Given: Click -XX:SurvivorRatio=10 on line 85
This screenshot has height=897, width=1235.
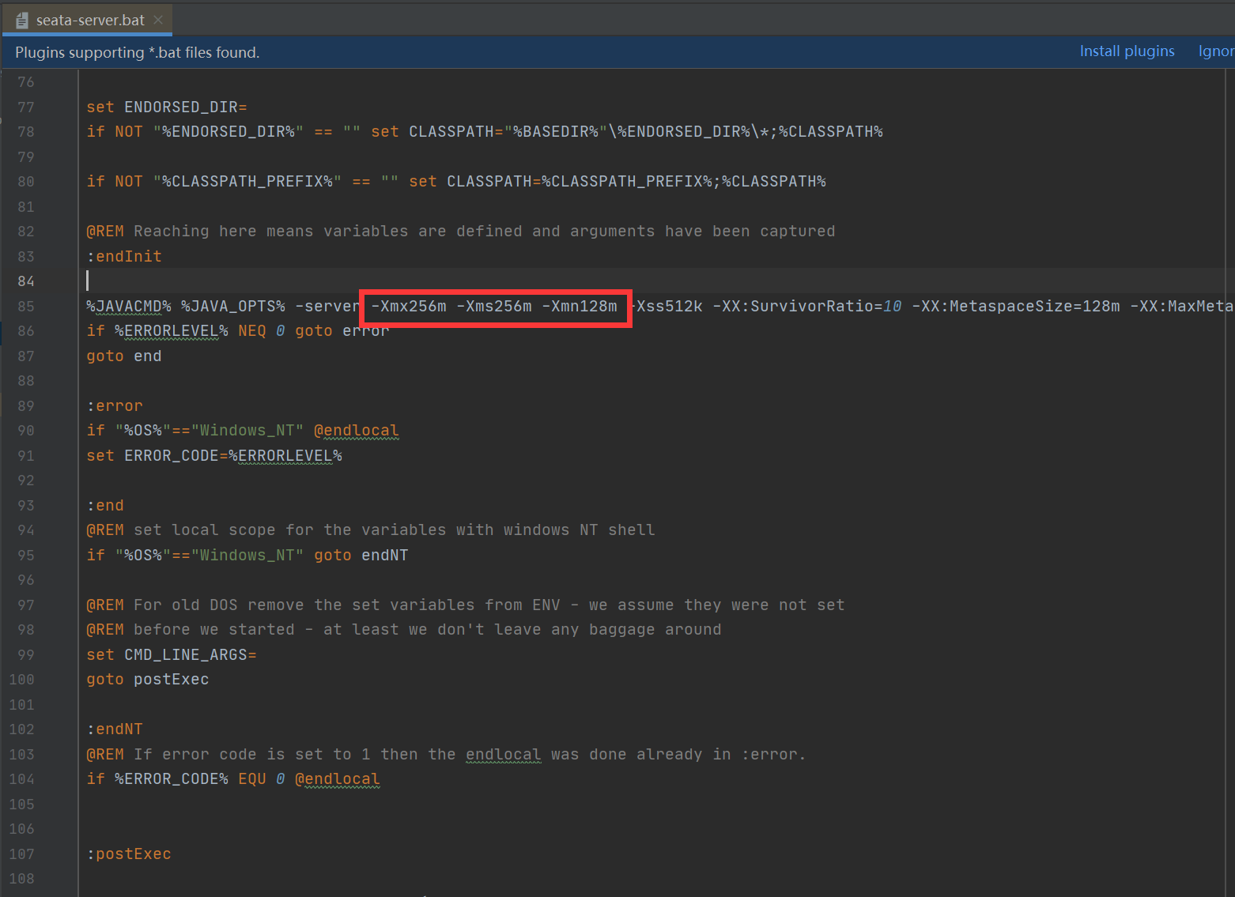Looking at the screenshot, I should (807, 306).
